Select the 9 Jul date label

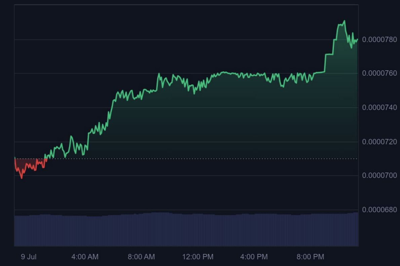pos(29,257)
